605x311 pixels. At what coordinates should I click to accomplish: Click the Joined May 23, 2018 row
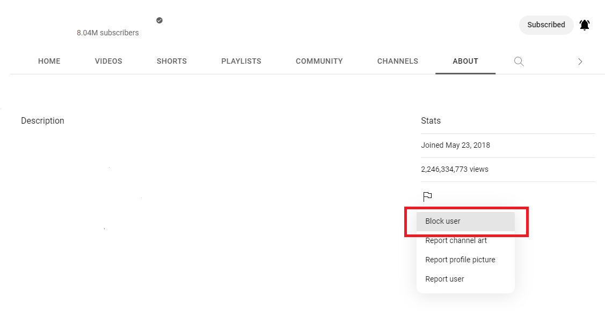[x=455, y=145]
